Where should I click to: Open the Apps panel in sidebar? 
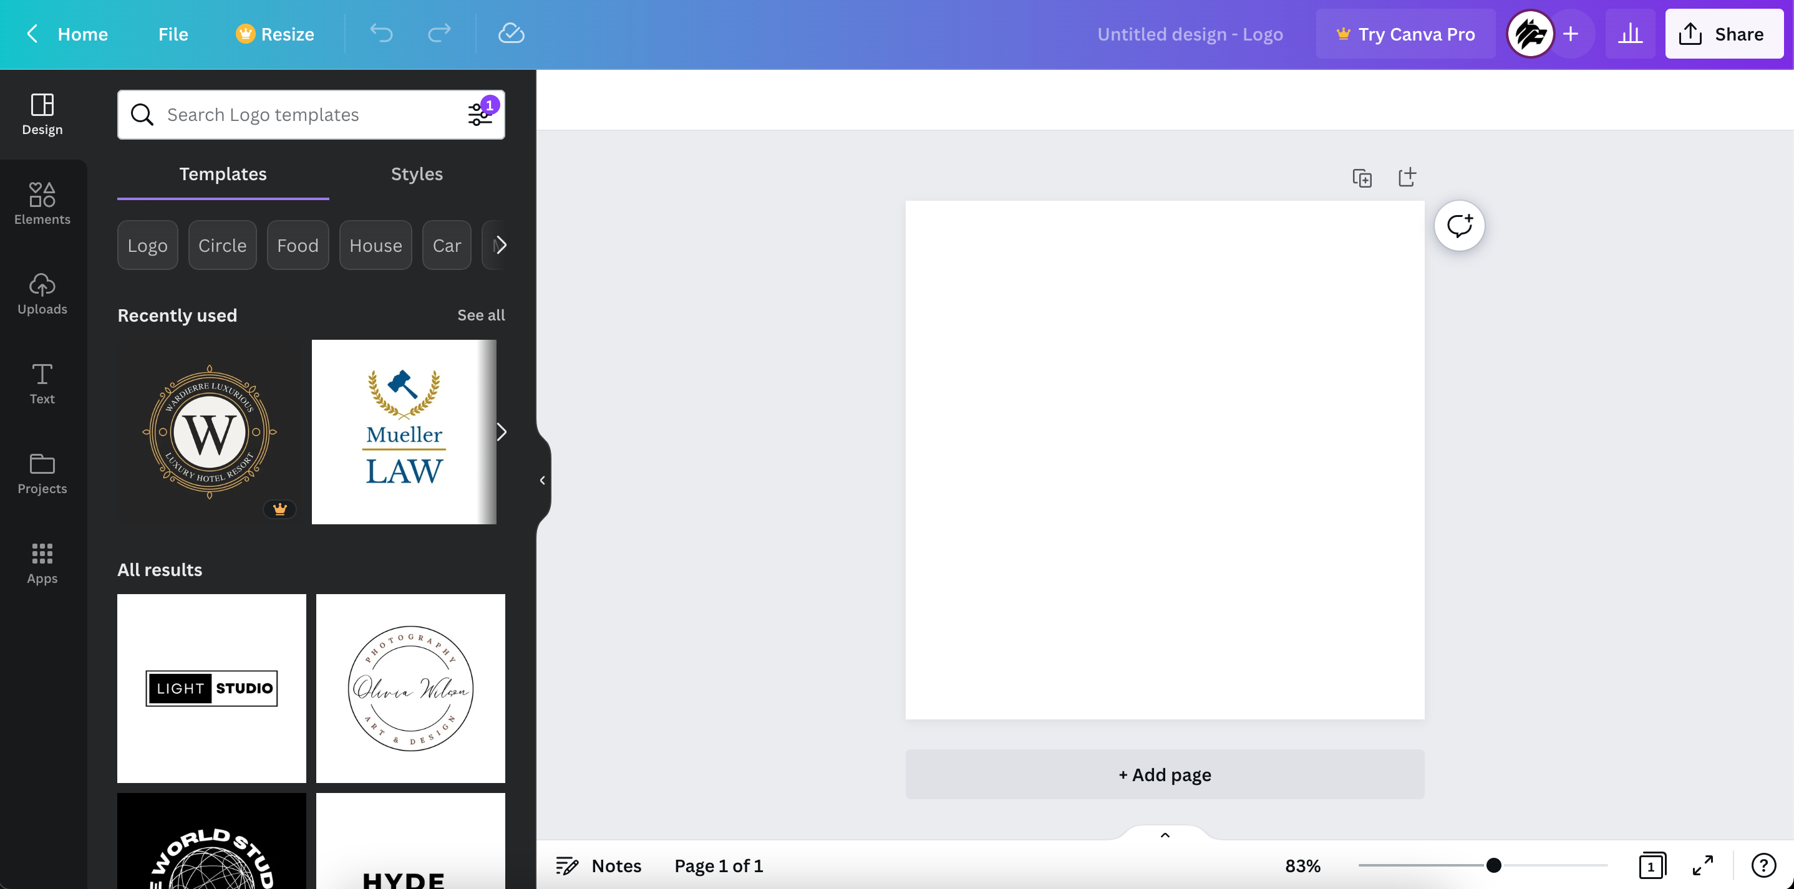(x=41, y=562)
